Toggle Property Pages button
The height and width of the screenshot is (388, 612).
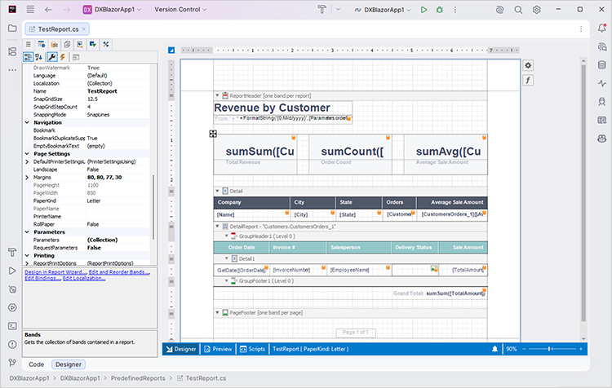tap(76, 57)
